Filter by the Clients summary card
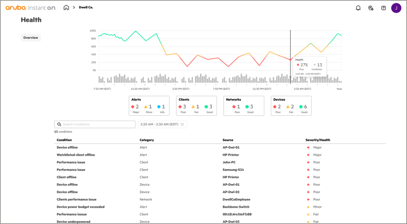Image resolution: width=407 pixels, height=224 pixels. pyautogui.click(x=196, y=106)
